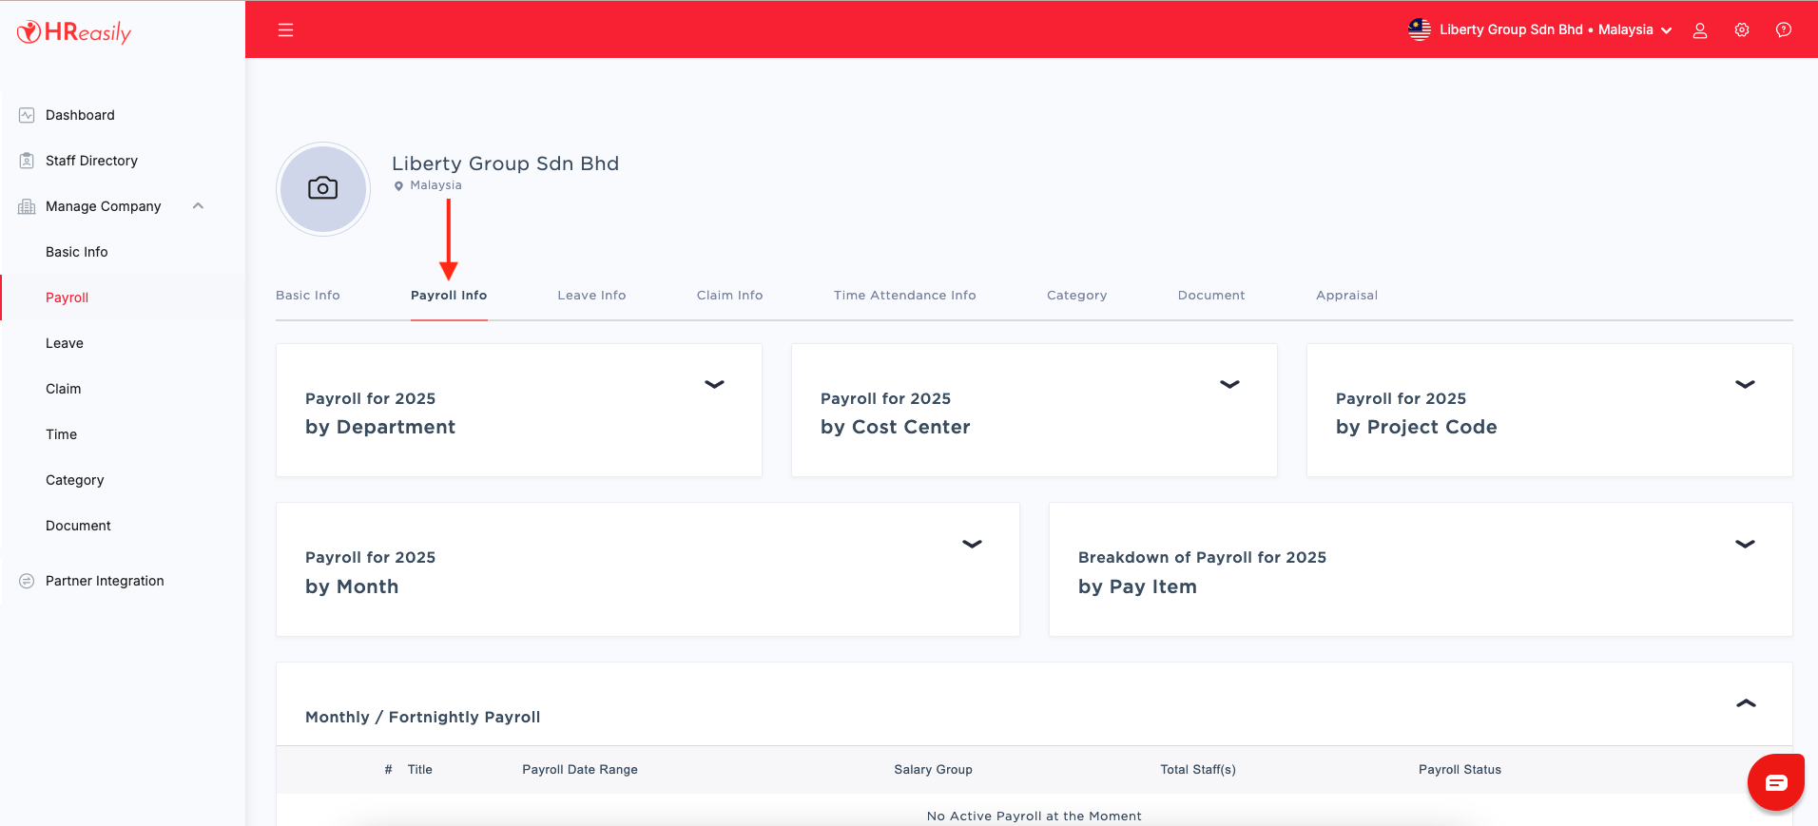Click the HReasily logo
Viewport: 1818px width, 826px height.
(x=74, y=32)
